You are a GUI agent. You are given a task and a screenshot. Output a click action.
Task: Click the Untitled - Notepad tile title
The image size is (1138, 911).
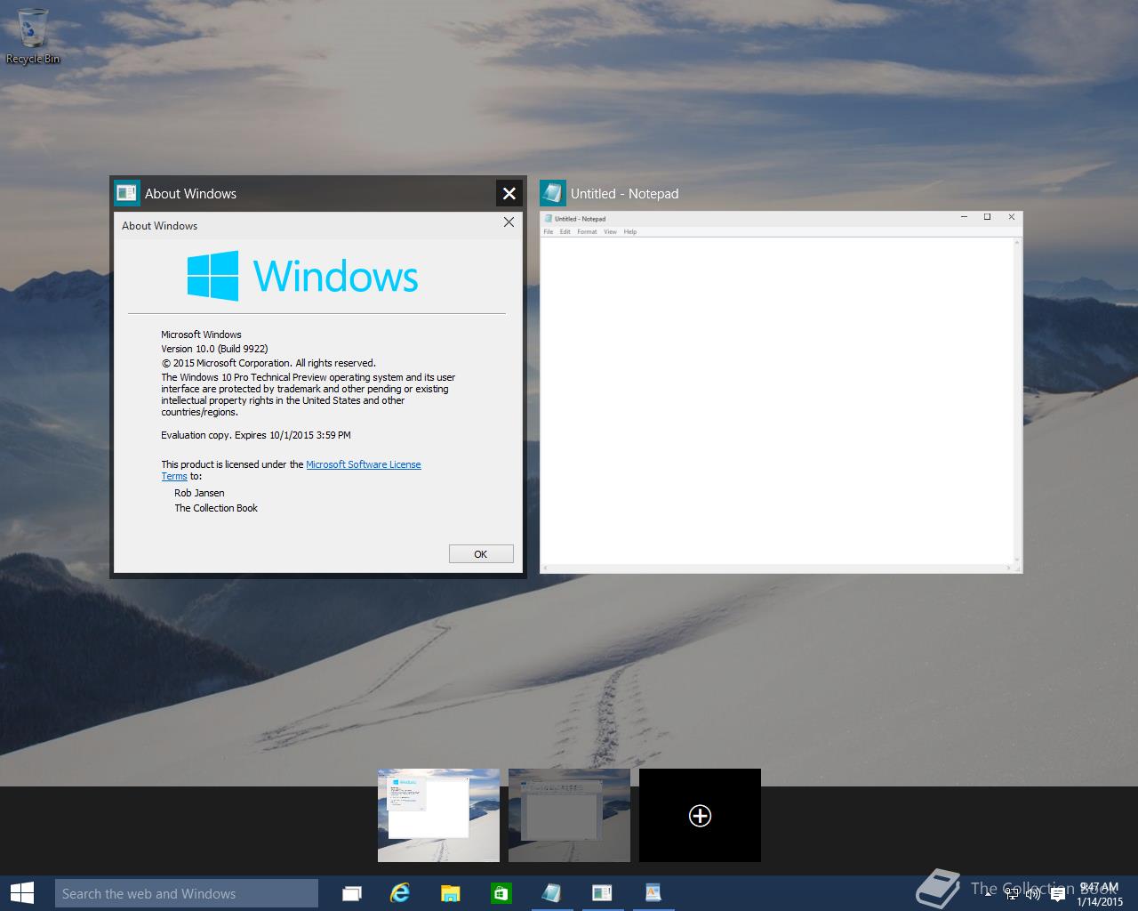[x=624, y=193]
